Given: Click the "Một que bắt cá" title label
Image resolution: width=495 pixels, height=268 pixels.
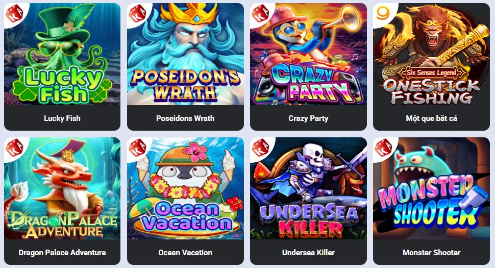Looking at the screenshot, I should [x=431, y=118].
